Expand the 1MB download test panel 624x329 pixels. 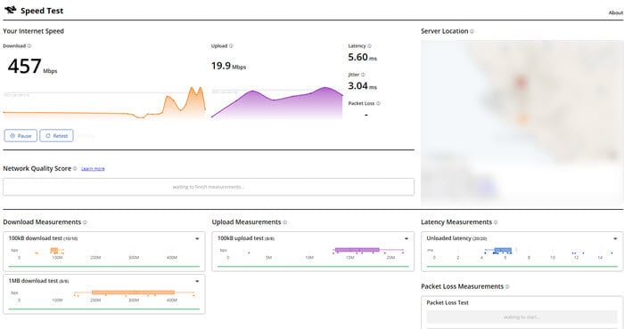pyautogui.click(x=197, y=281)
